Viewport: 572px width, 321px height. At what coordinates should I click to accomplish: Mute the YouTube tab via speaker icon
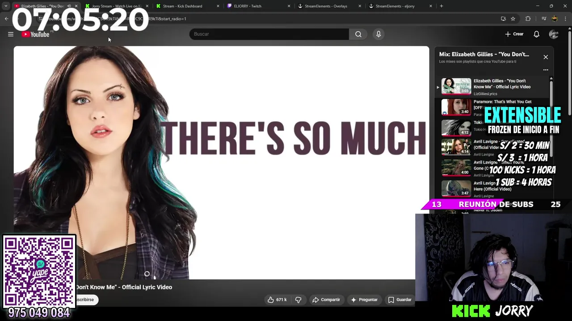pyautogui.click(x=69, y=6)
